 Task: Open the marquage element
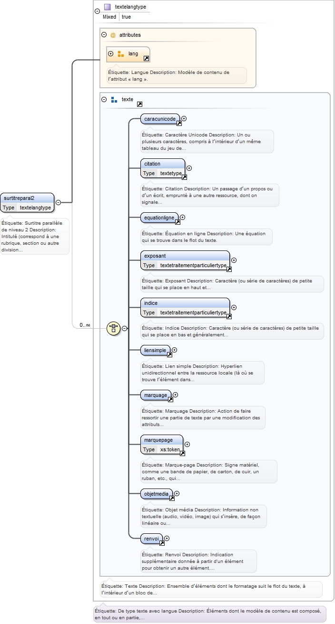156,395
